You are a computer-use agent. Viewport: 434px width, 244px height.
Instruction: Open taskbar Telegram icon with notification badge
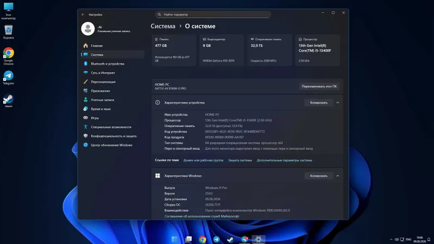(245, 239)
